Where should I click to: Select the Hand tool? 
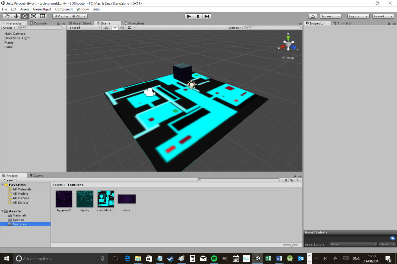(7, 16)
